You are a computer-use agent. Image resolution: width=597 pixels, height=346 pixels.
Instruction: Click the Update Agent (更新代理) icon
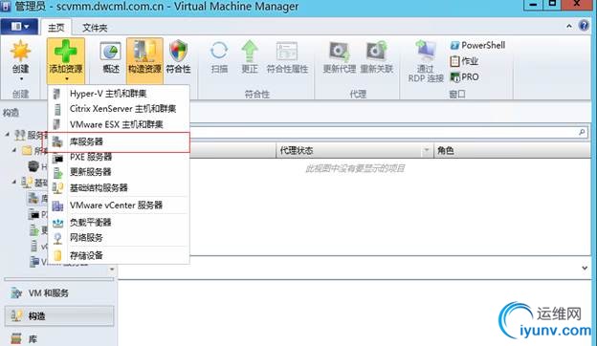coord(340,52)
